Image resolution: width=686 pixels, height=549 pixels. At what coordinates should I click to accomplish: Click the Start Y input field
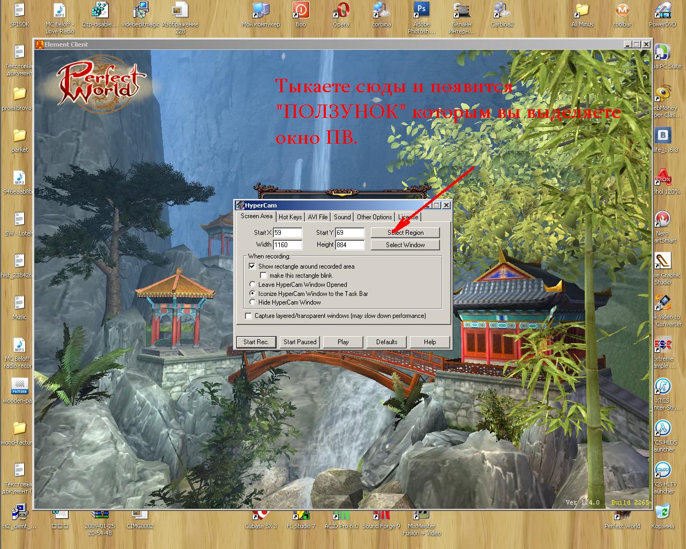click(x=350, y=233)
